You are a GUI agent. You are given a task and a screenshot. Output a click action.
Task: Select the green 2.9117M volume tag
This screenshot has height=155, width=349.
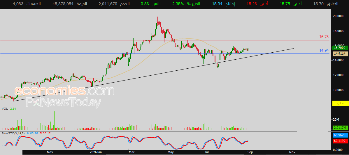(x=341, y=127)
